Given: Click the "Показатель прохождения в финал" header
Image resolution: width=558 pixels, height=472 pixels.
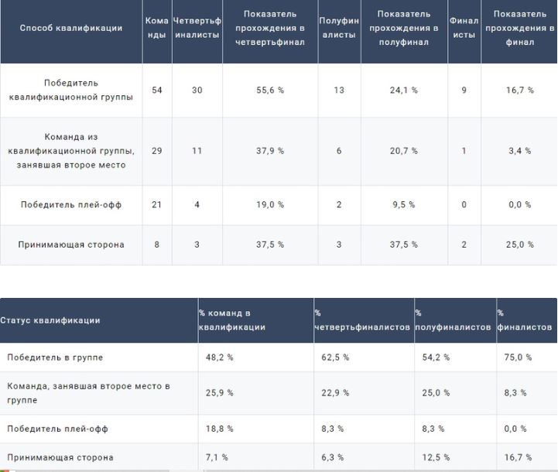Looking at the screenshot, I should [x=519, y=28].
